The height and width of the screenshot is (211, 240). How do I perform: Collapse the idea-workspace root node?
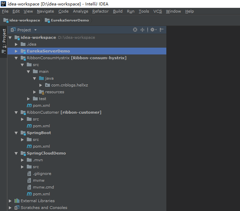[10, 37]
